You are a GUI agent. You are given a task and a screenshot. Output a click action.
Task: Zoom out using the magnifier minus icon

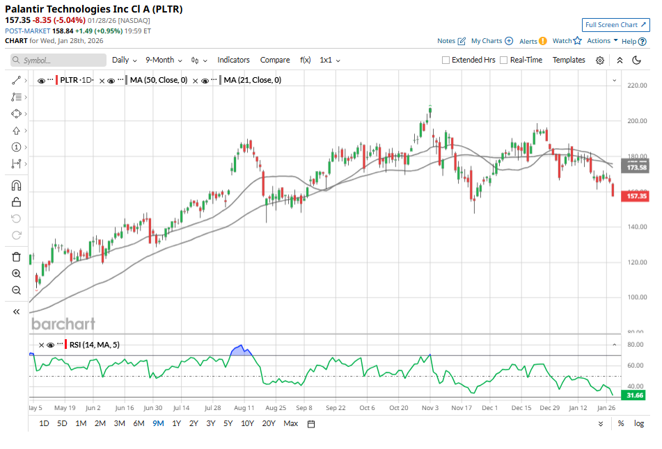coord(16,290)
